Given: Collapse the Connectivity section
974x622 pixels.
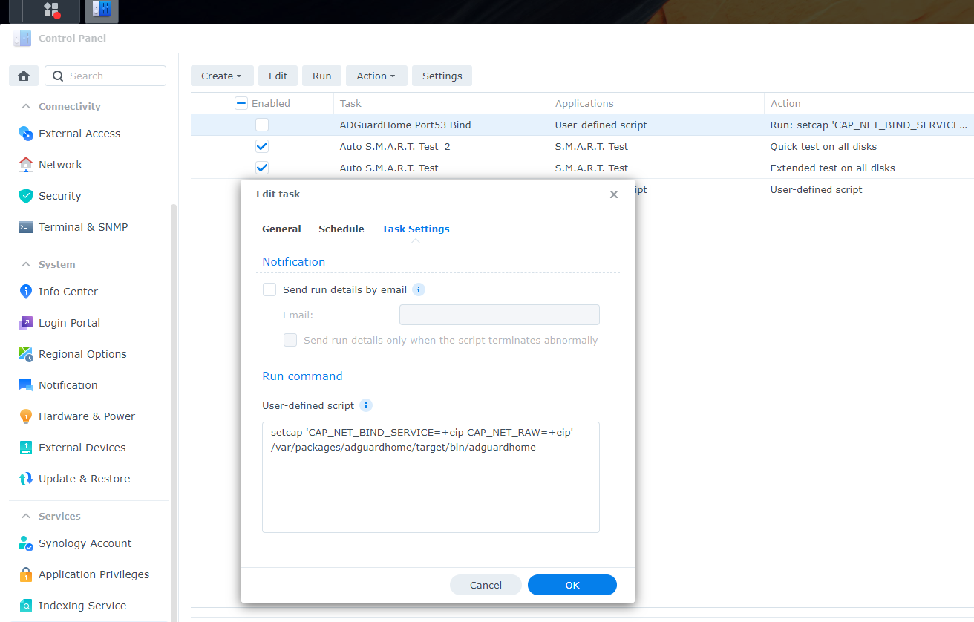Looking at the screenshot, I should click(26, 106).
